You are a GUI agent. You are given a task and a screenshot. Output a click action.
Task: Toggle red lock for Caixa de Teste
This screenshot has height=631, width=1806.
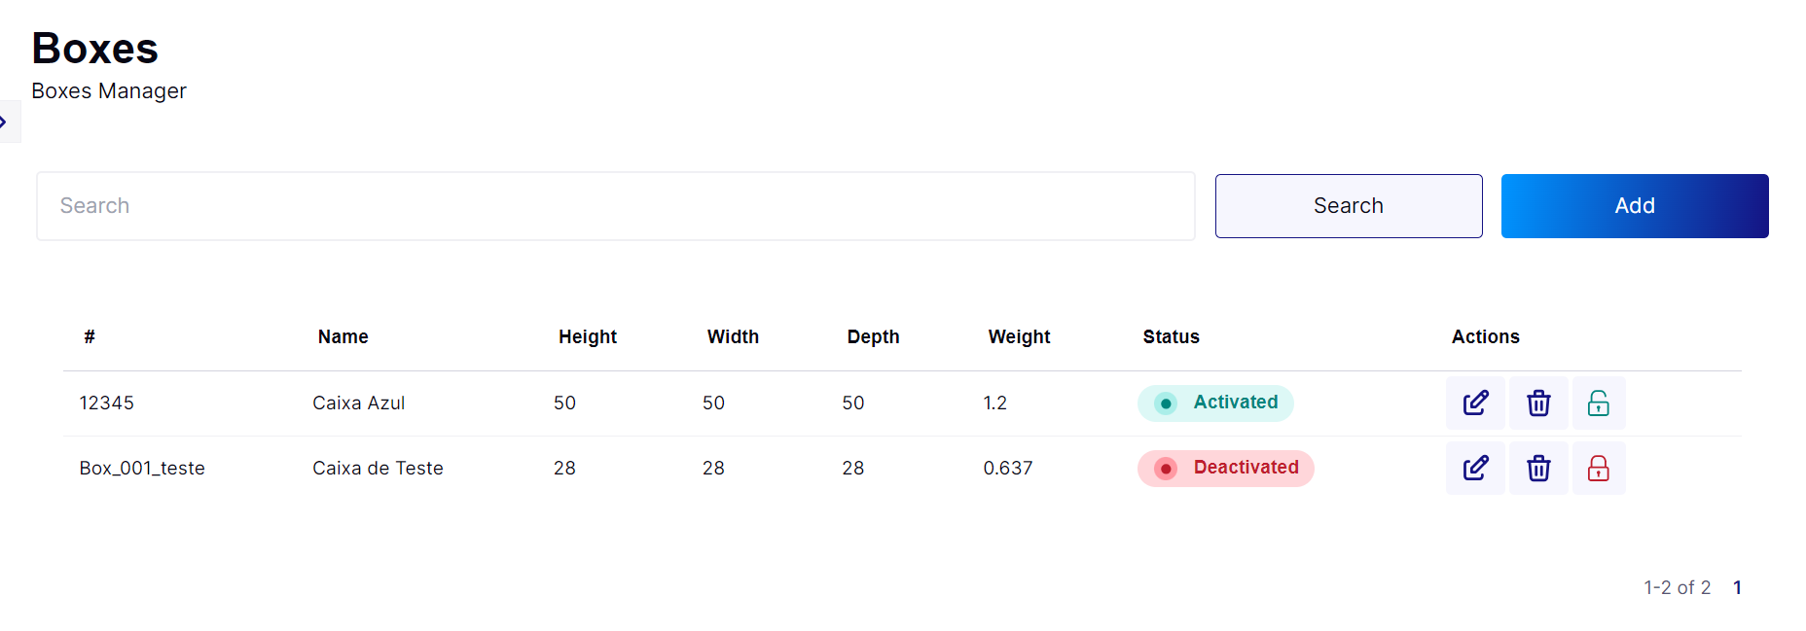(x=1598, y=468)
